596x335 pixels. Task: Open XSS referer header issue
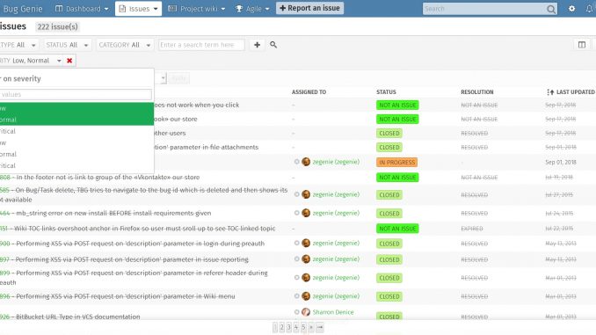pyautogui.click(x=134, y=278)
